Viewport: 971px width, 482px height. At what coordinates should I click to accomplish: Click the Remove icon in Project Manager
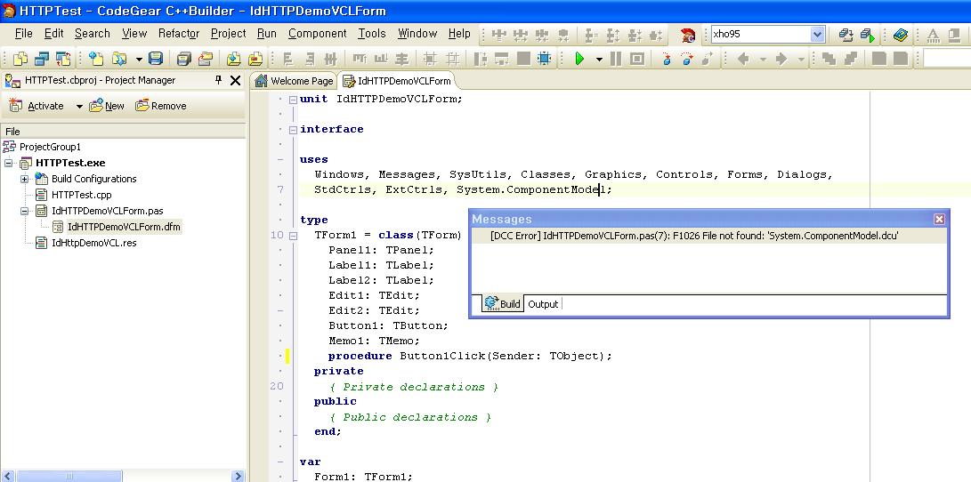click(142, 106)
